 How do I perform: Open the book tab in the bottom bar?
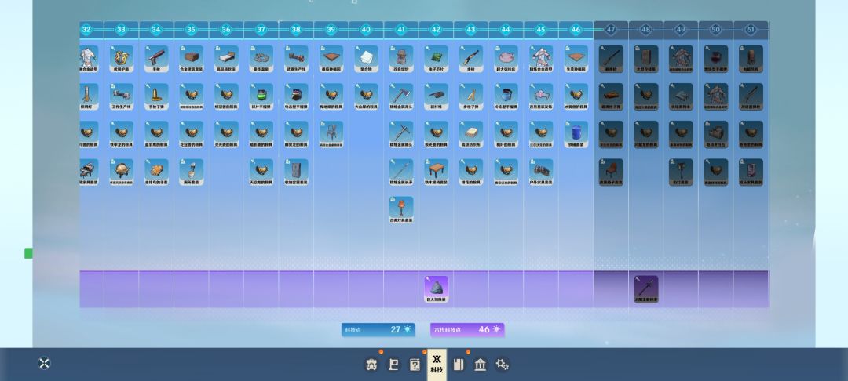click(x=459, y=365)
